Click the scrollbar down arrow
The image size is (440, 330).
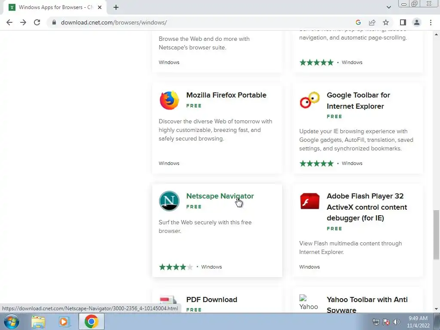pos(436,309)
